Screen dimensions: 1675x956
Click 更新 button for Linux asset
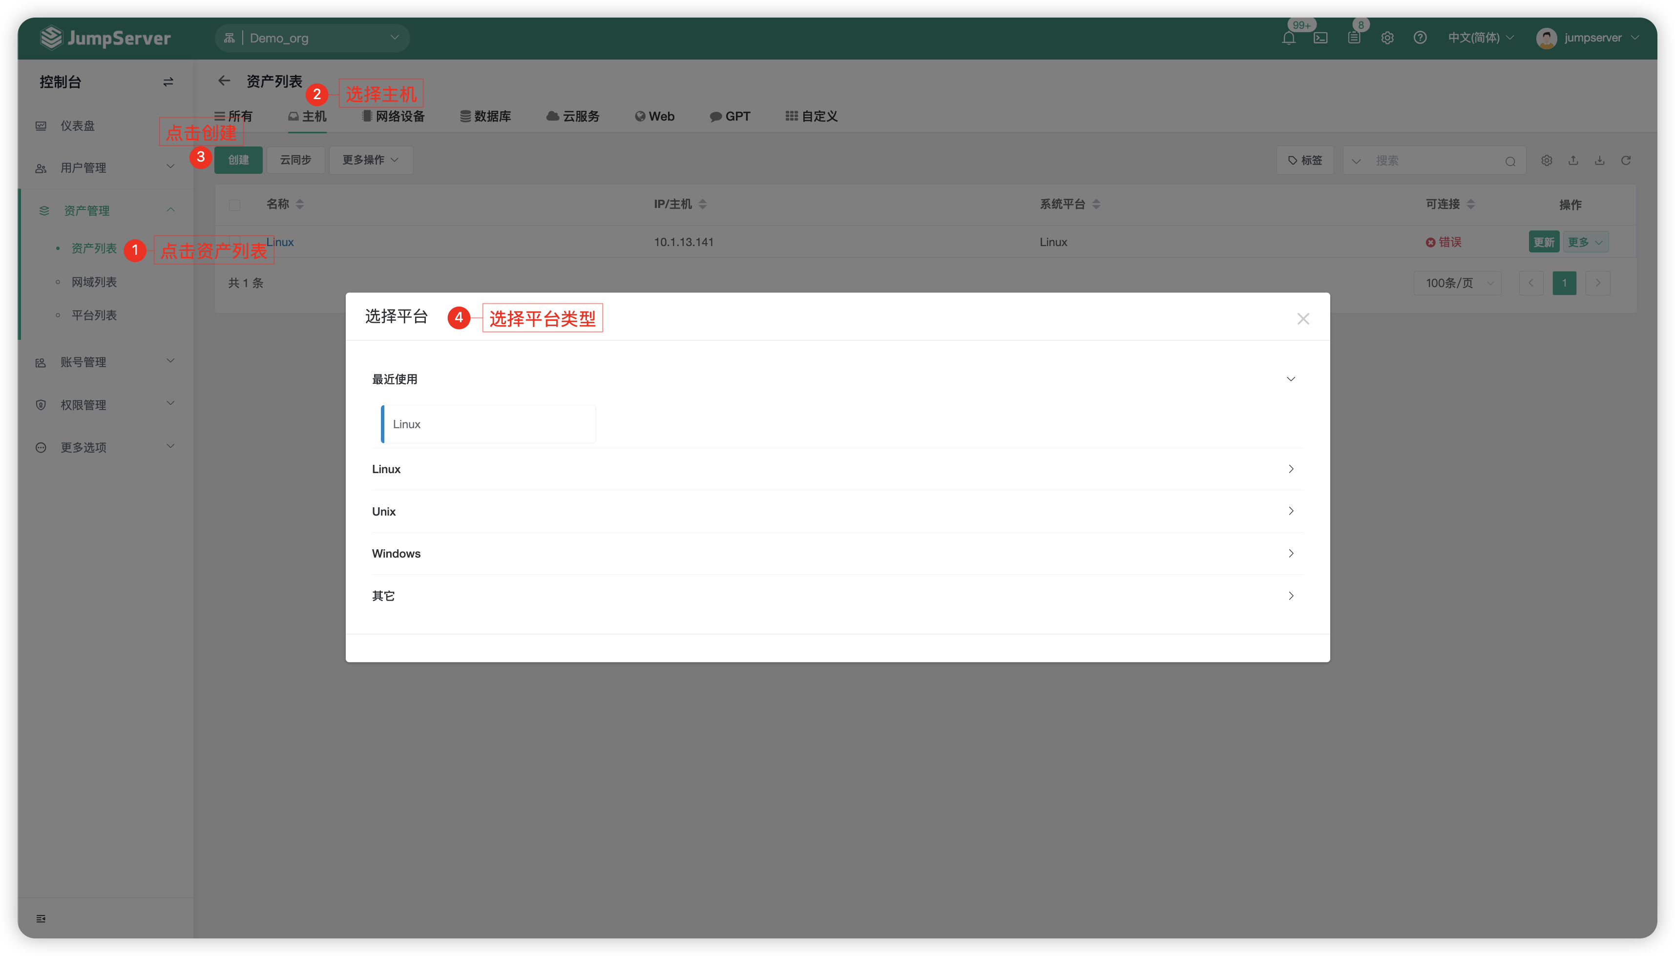click(1543, 242)
